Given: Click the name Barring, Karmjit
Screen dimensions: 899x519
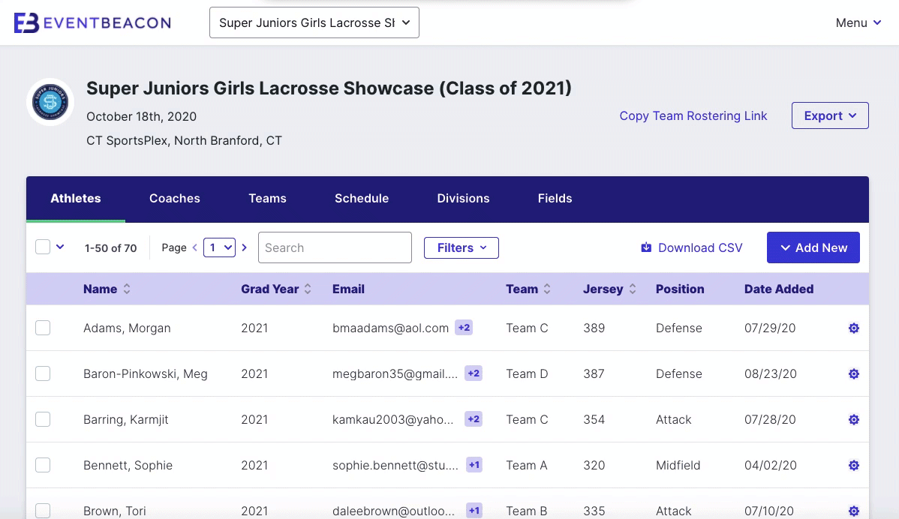Looking at the screenshot, I should (126, 420).
